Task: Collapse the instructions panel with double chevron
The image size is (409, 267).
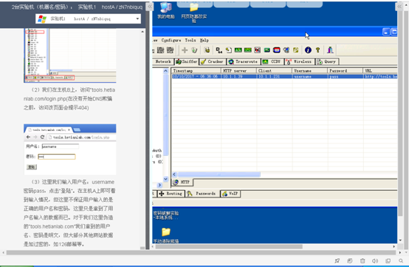Action: (149, 7)
